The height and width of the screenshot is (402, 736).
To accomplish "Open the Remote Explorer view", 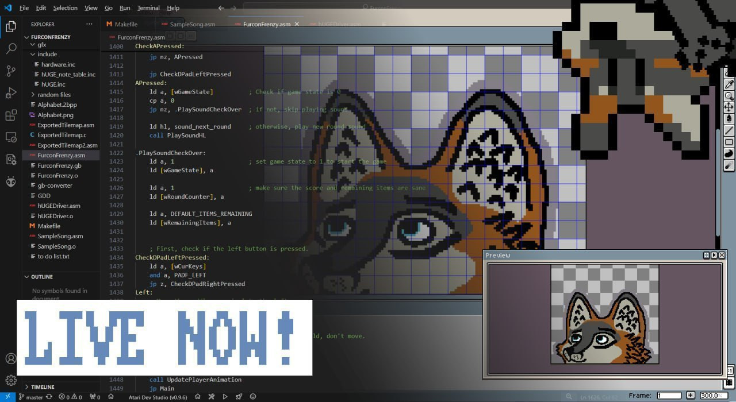I will (x=11, y=137).
